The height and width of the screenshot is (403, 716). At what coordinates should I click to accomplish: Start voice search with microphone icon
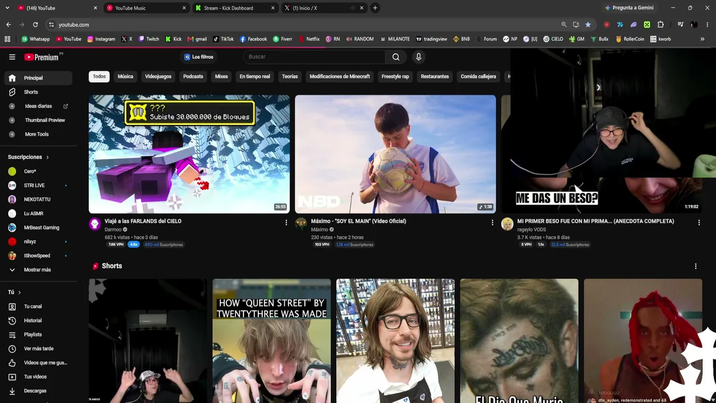click(x=418, y=57)
